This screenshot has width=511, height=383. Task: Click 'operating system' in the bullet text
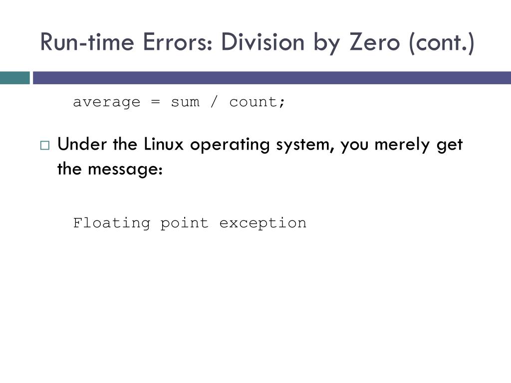[262, 145]
